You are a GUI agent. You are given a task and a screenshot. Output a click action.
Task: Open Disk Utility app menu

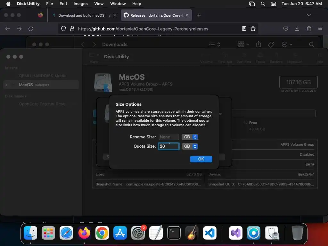[x=28, y=4]
